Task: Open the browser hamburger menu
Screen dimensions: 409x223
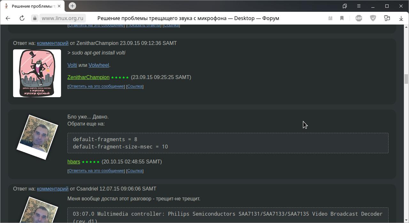Action: tap(359, 6)
